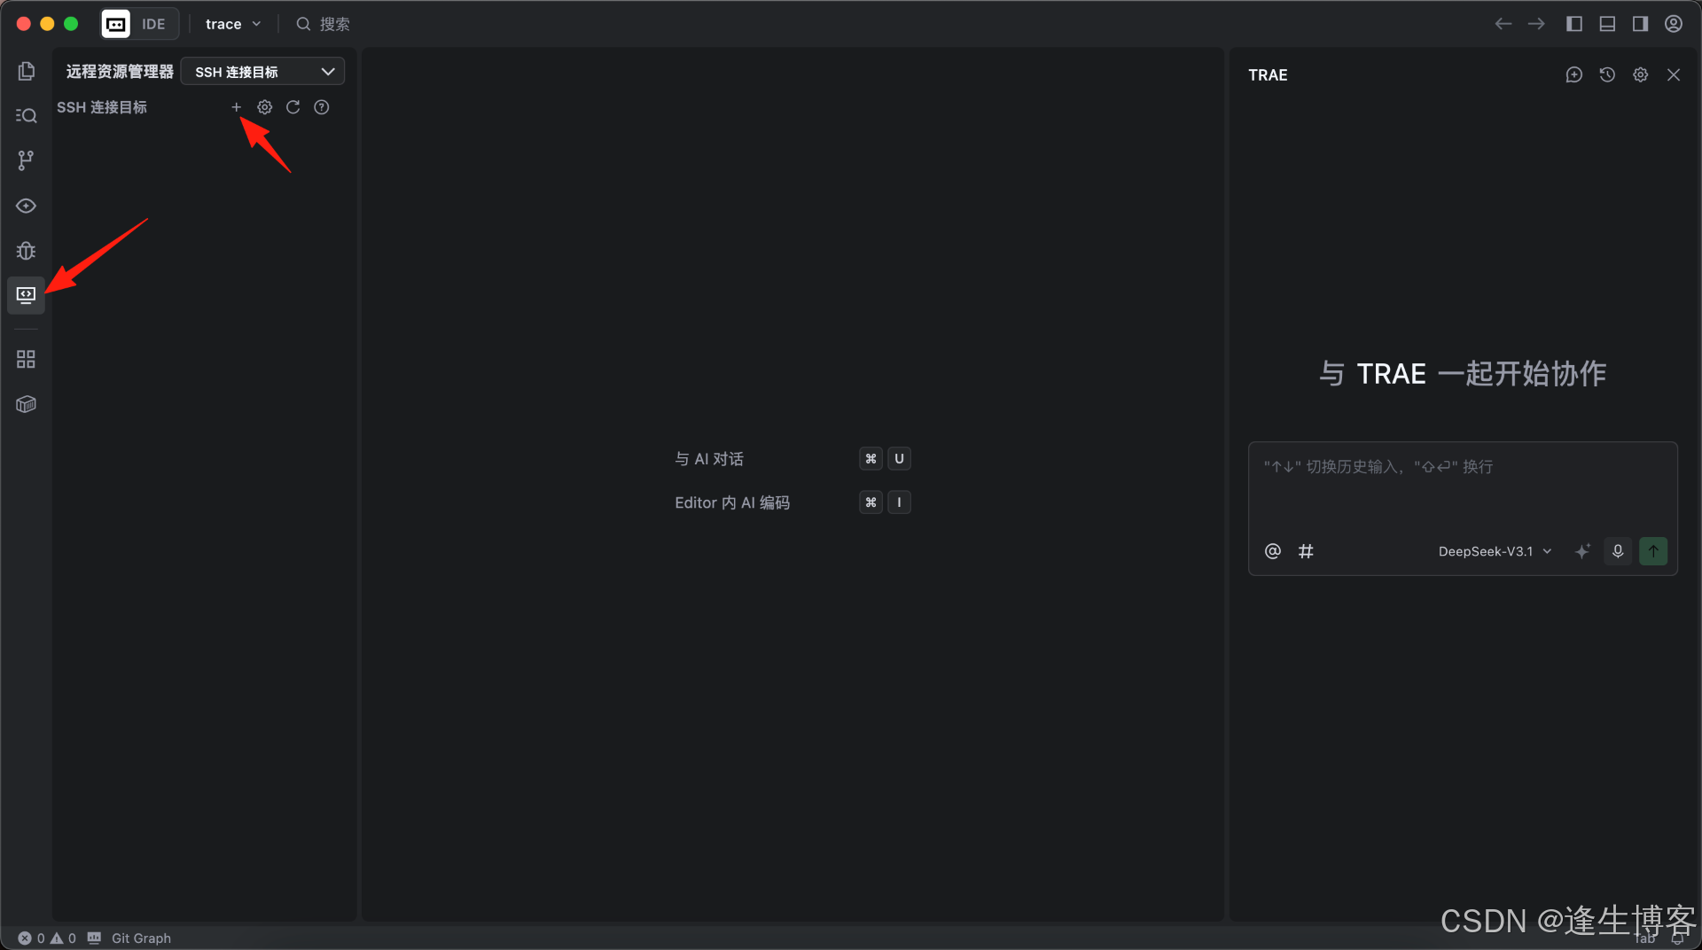Image resolution: width=1702 pixels, height=950 pixels.
Task: Open Git Graph from status bar
Action: click(141, 938)
